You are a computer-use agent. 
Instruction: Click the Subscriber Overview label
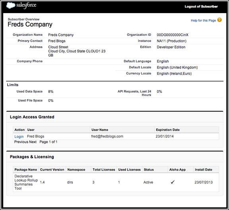click(x=23, y=19)
